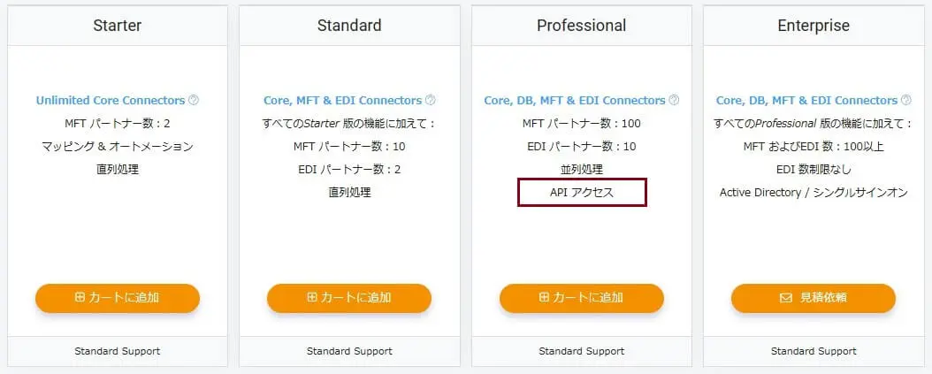This screenshot has height=374, width=932.
Task: Click Standard Support under Enterprise plan
Action: [x=813, y=351]
